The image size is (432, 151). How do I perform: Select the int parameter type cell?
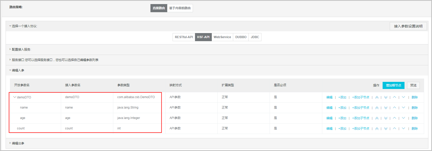pyautogui.click(x=119, y=128)
